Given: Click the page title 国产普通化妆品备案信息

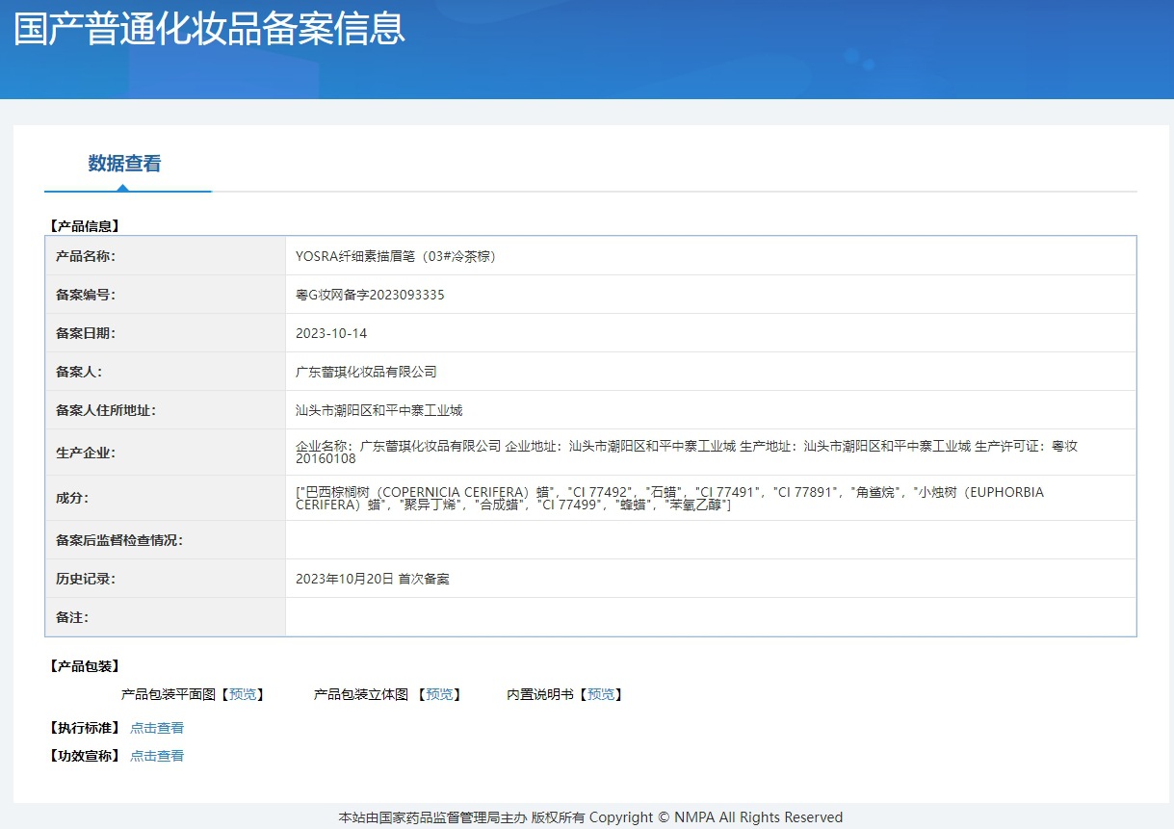Looking at the screenshot, I should point(209,29).
